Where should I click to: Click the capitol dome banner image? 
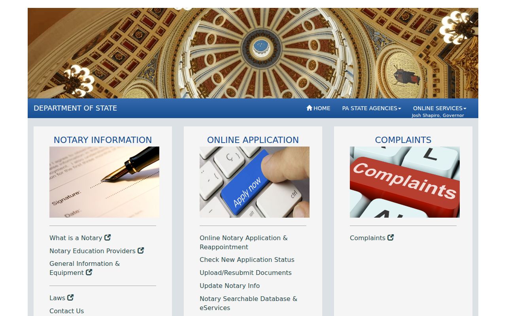tap(253, 53)
